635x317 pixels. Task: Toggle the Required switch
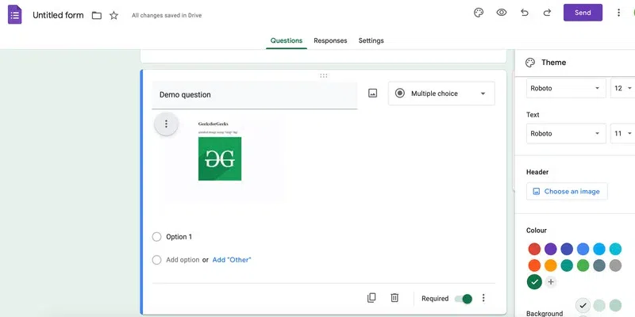click(464, 299)
